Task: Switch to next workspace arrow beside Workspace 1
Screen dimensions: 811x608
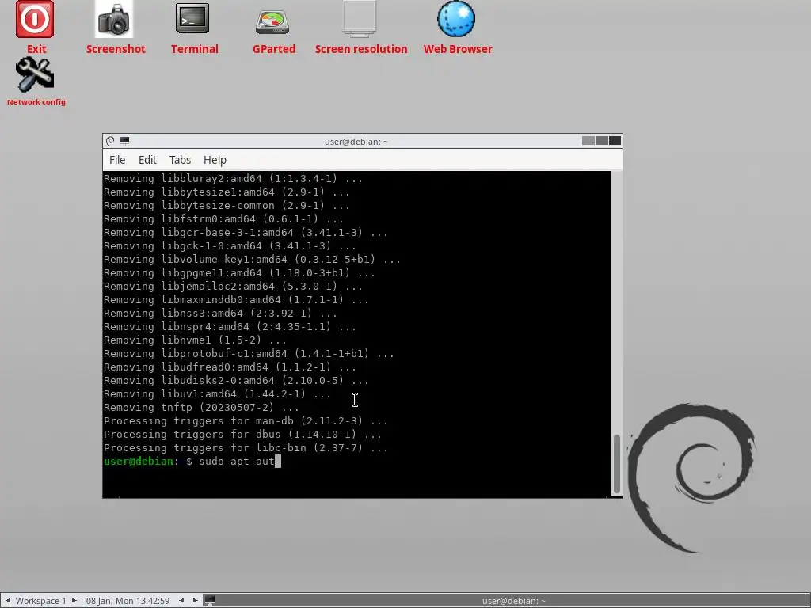Action: pyautogui.click(x=74, y=601)
